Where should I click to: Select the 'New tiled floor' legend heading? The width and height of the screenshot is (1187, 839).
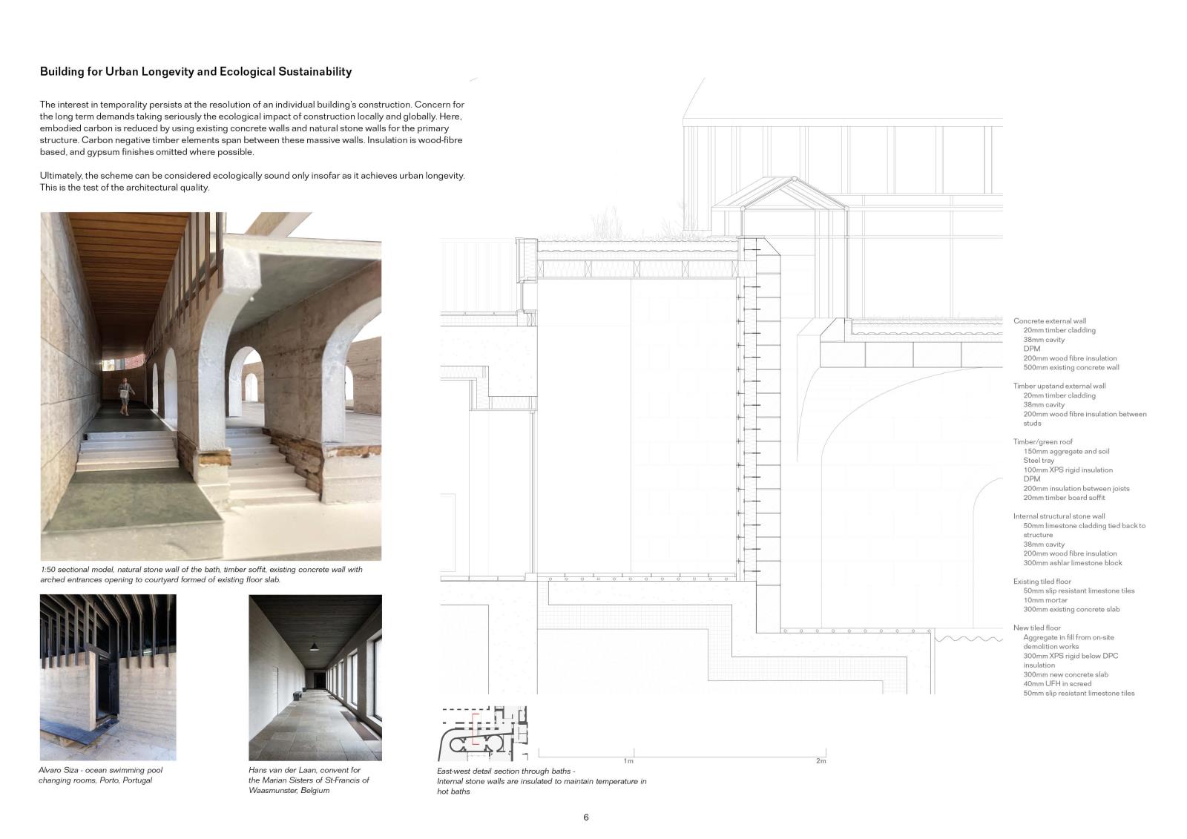tap(1037, 628)
